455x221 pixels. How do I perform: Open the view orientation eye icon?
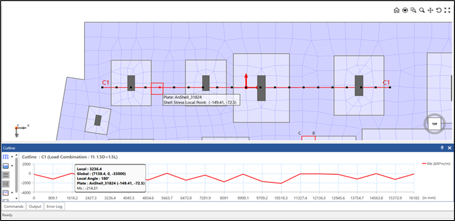pyautogui.click(x=405, y=10)
